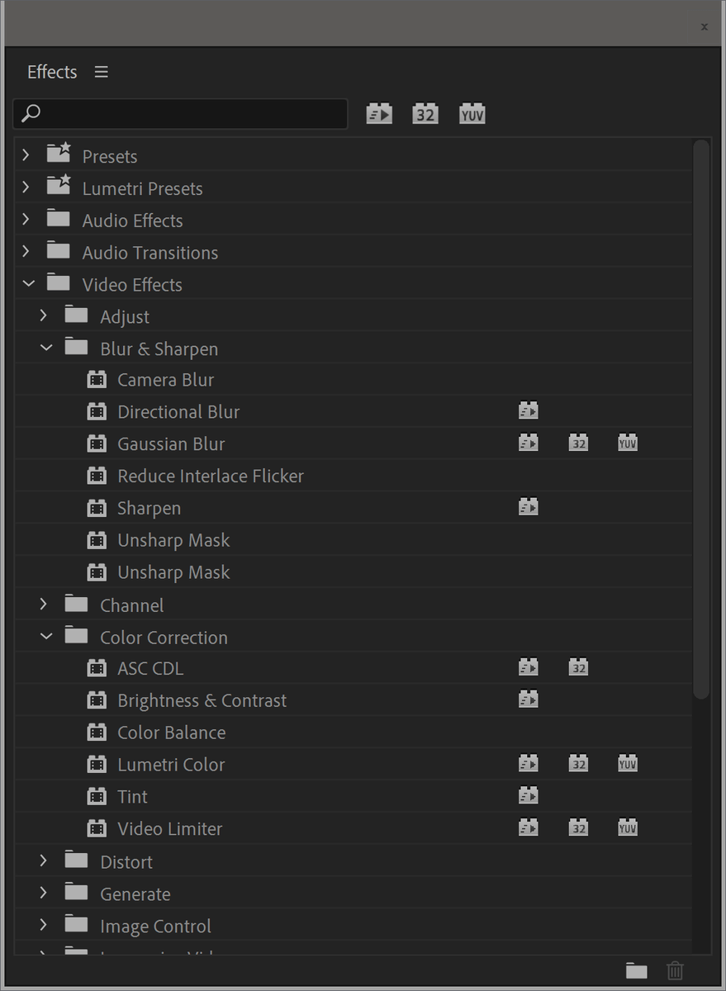This screenshot has width=726, height=991.
Task: Click the accelerated badge next to Sharpen
Action: pyautogui.click(x=529, y=505)
